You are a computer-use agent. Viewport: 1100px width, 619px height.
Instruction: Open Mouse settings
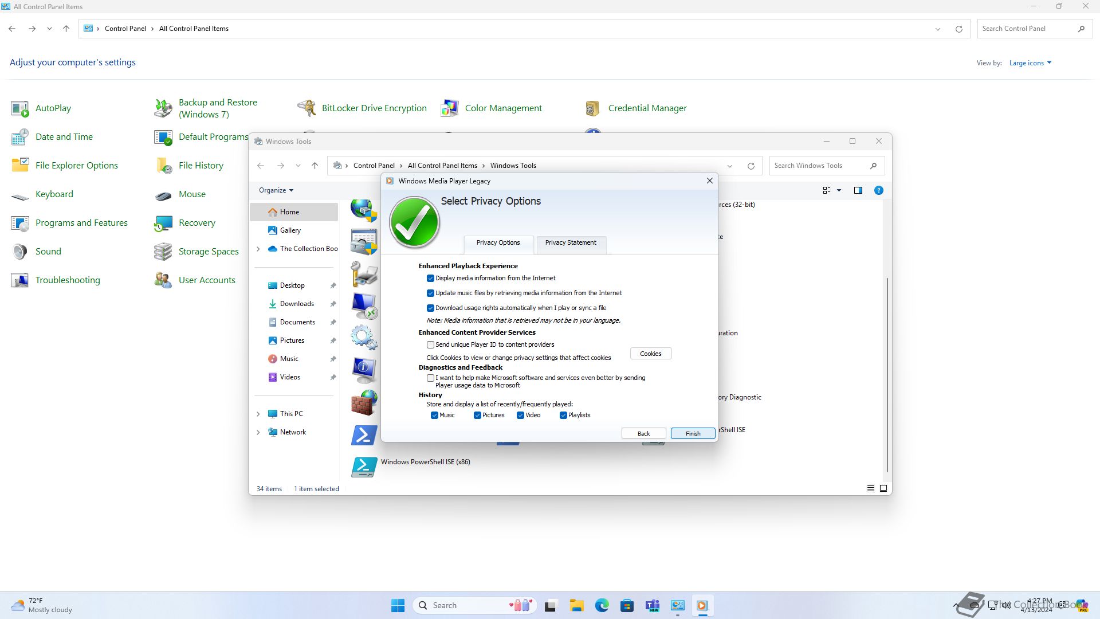click(x=180, y=194)
